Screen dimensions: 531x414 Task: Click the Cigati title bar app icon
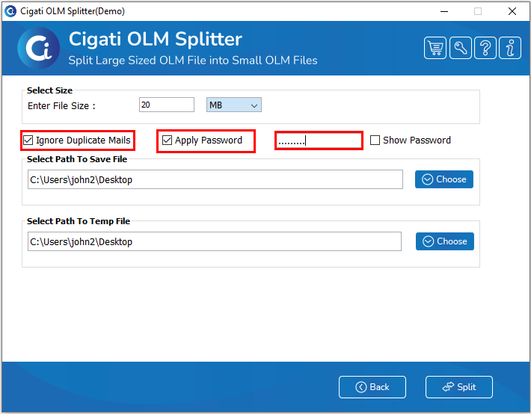[x=10, y=11]
